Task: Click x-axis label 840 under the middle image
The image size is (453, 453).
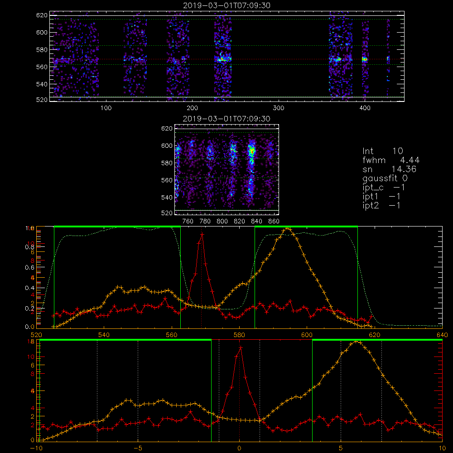Action: tap(256, 222)
